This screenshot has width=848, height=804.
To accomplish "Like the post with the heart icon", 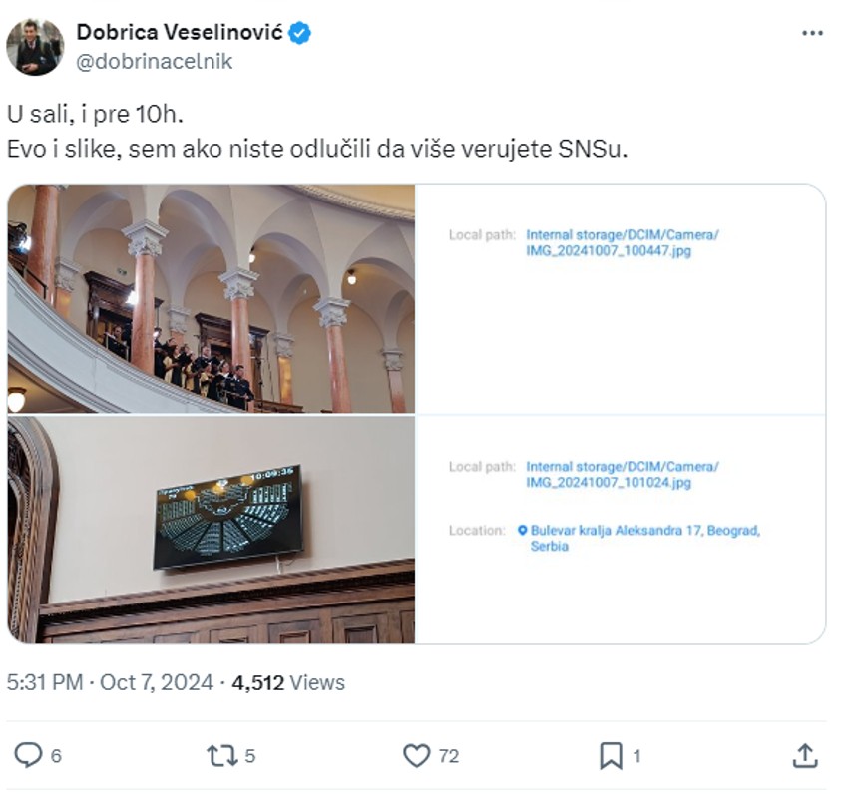I will 417,755.
